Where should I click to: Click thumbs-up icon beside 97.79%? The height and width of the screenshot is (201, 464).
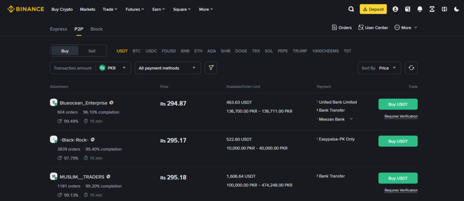point(59,158)
